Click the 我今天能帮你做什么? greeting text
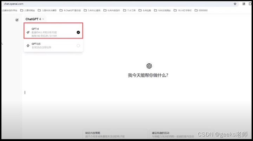Screen dimensions: 253x141 (148, 75)
